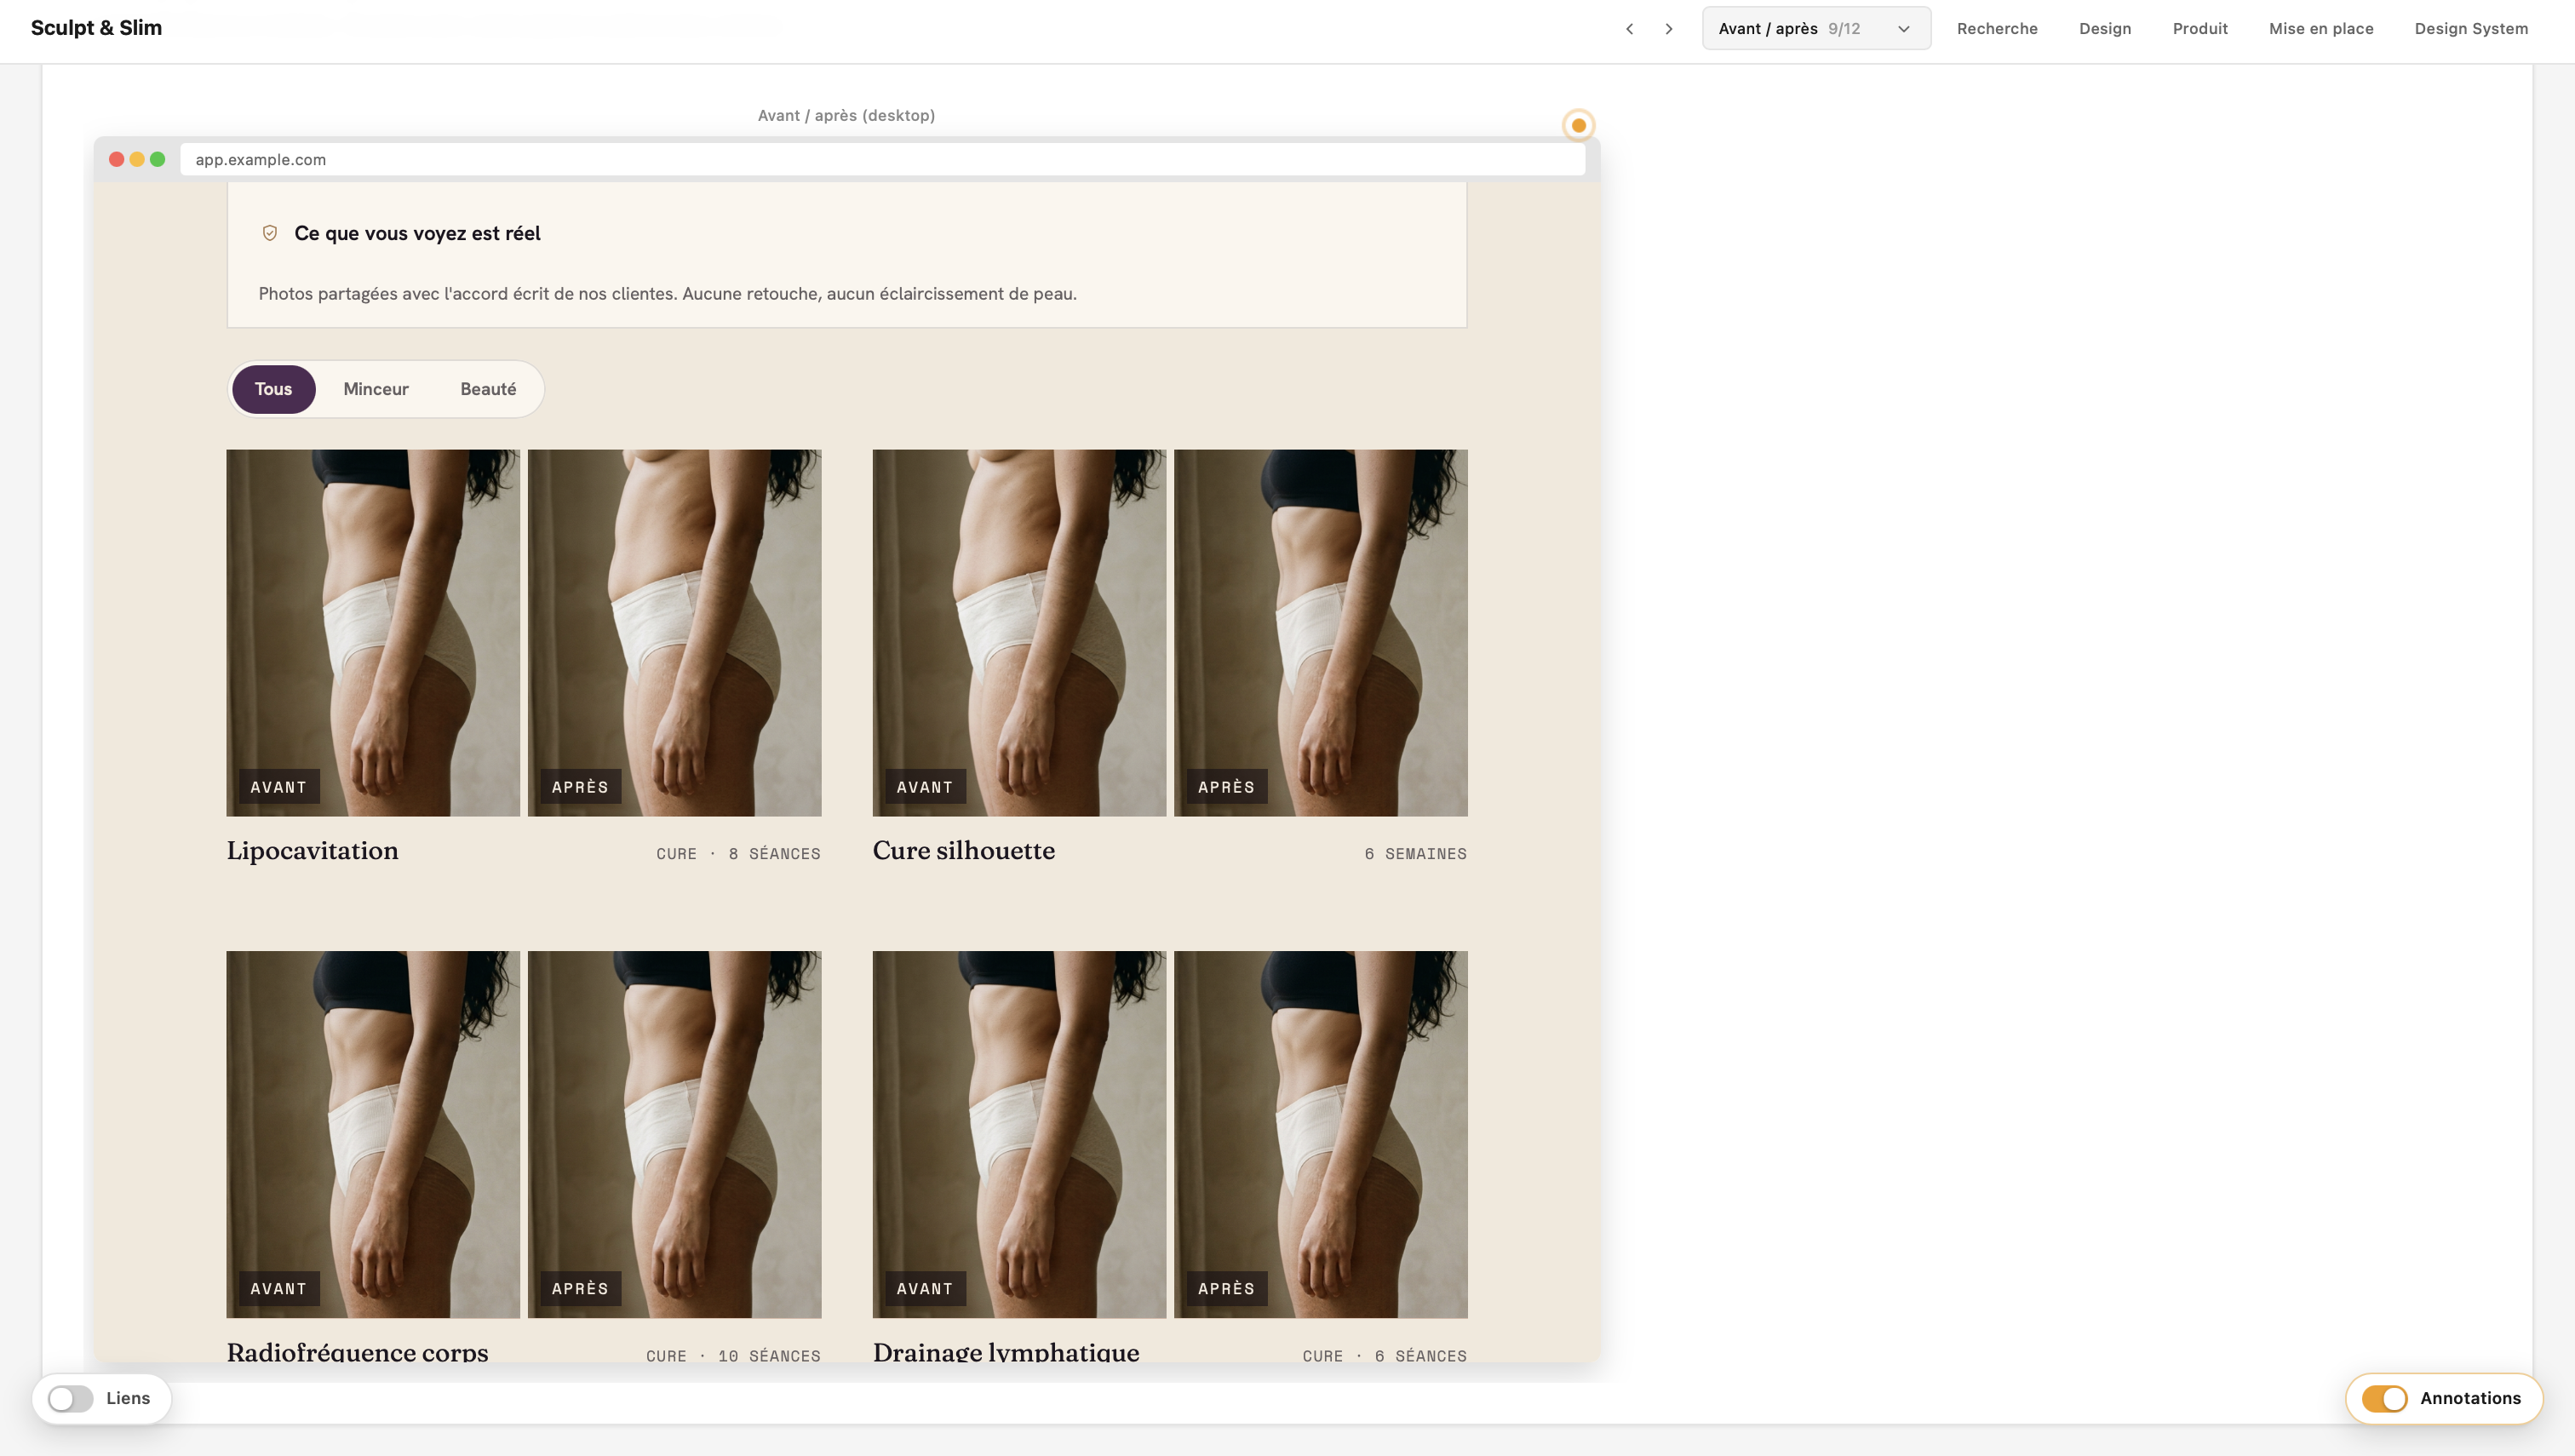This screenshot has height=1456, width=2575.
Task: Select the Minceur filter tab
Action: click(x=376, y=389)
